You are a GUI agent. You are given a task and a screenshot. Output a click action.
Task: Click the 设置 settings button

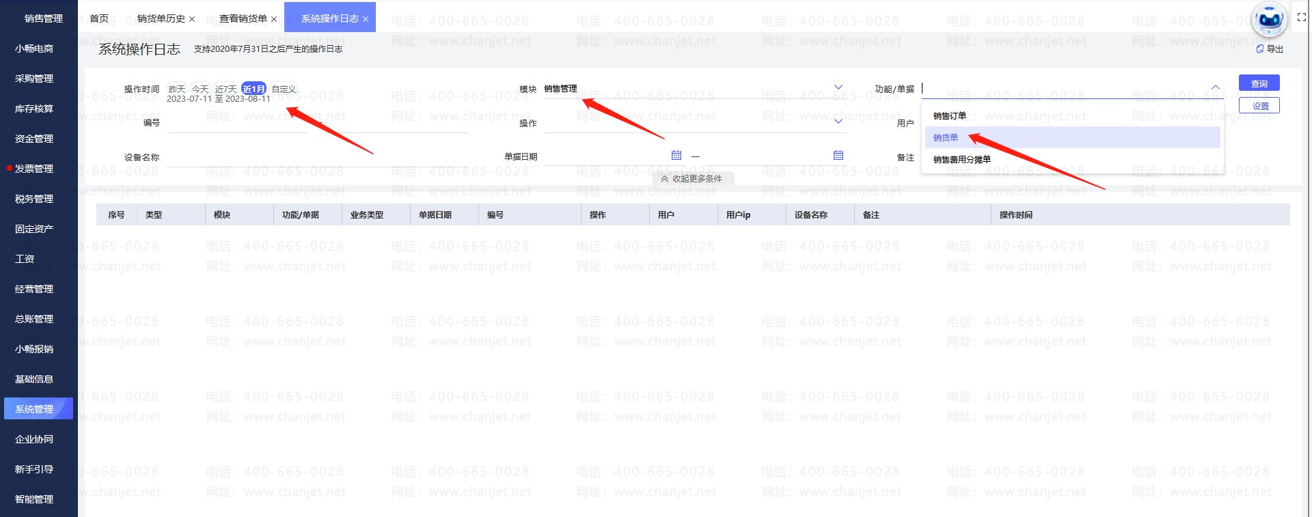point(1259,106)
